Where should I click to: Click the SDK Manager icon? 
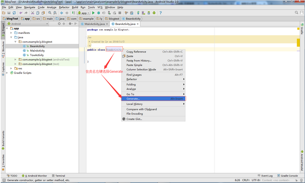click(x=149, y=13)
